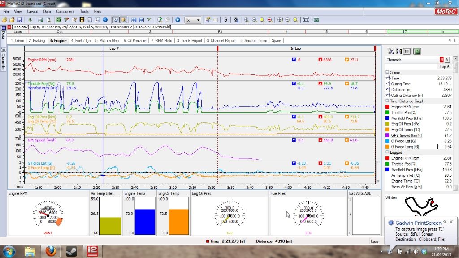Open the playback speed 1x dropdown
This screenshot has width=459, height=258.
tap(193, 20)
